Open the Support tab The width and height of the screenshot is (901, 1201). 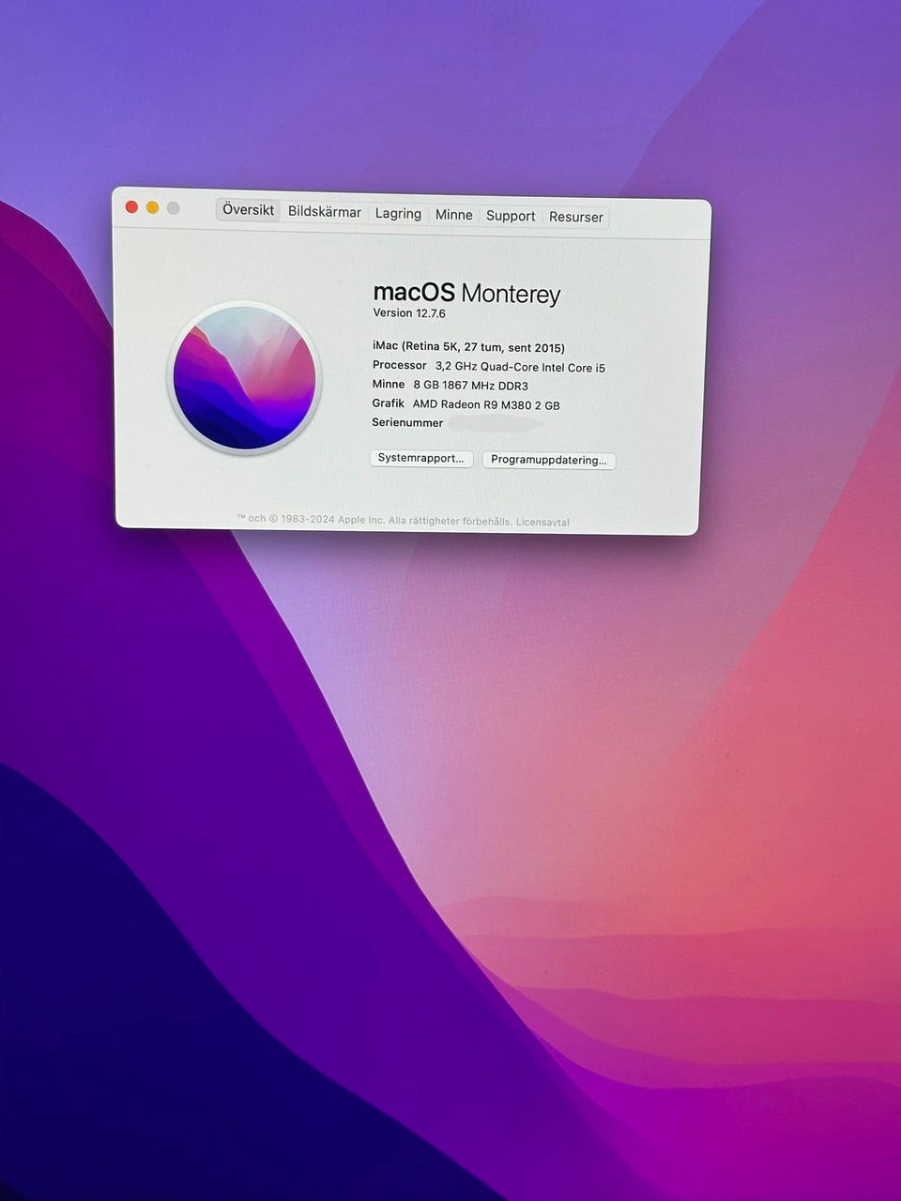click(511, 216)
